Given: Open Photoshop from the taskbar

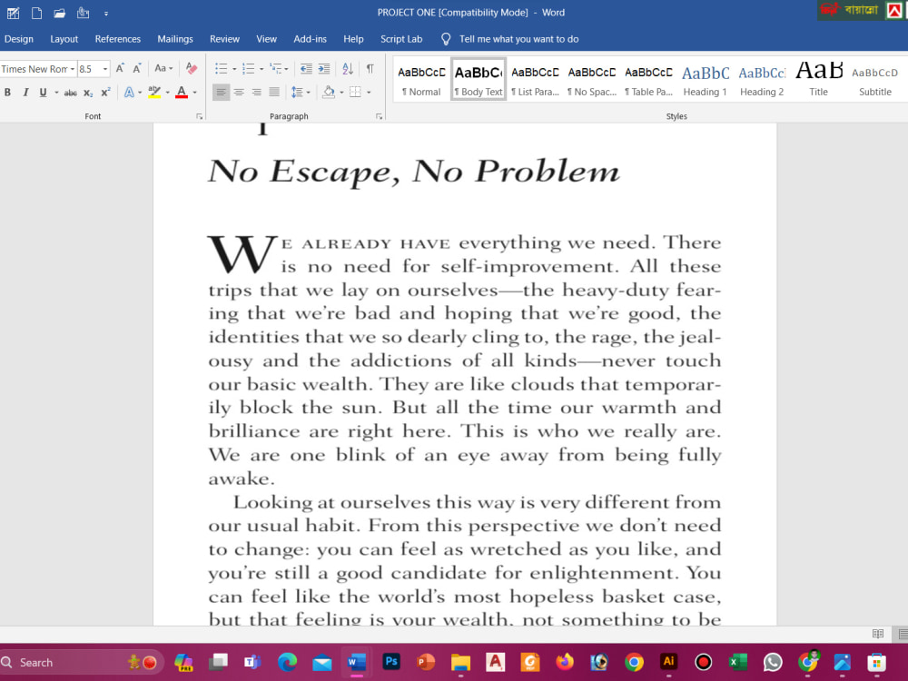Looking at the screenshot, I should click(x=391, y=661).
